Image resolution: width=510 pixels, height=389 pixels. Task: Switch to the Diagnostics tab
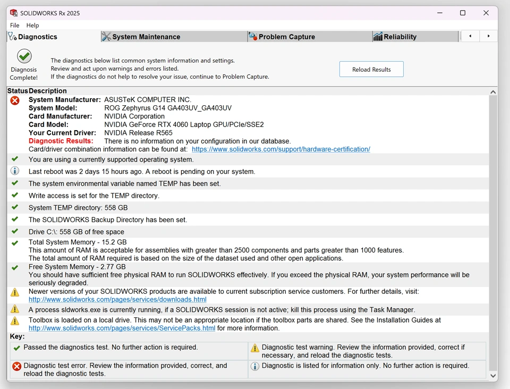click(x=54, y=37)
